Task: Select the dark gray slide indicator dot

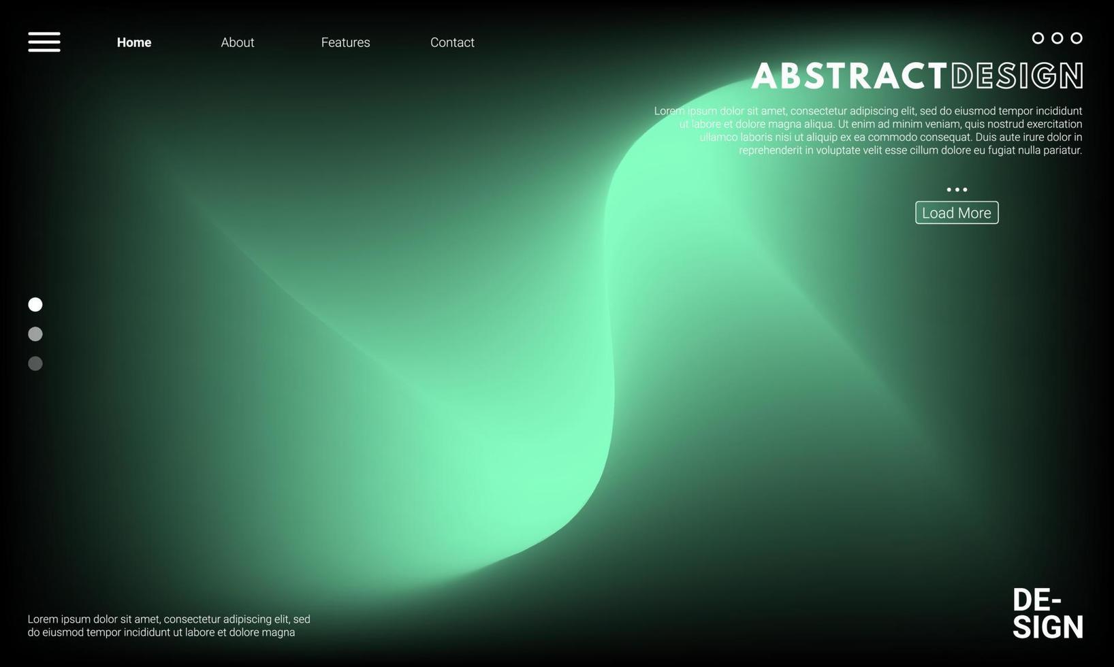Action: (x=35, y=363)
